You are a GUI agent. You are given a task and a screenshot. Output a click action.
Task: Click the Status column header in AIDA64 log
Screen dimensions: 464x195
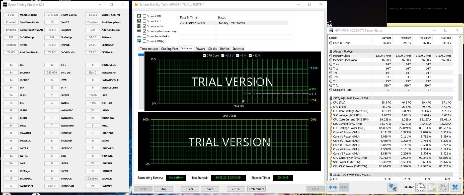click(x=252, y=17)
